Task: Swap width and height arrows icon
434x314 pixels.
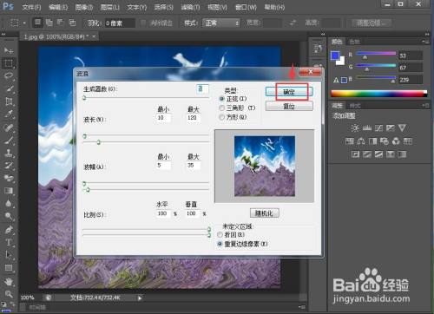Action: 293,23
